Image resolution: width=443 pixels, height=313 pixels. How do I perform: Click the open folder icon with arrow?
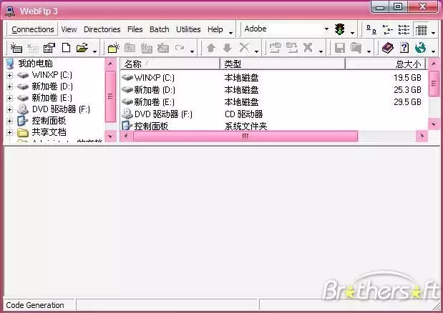coord(82,48)
